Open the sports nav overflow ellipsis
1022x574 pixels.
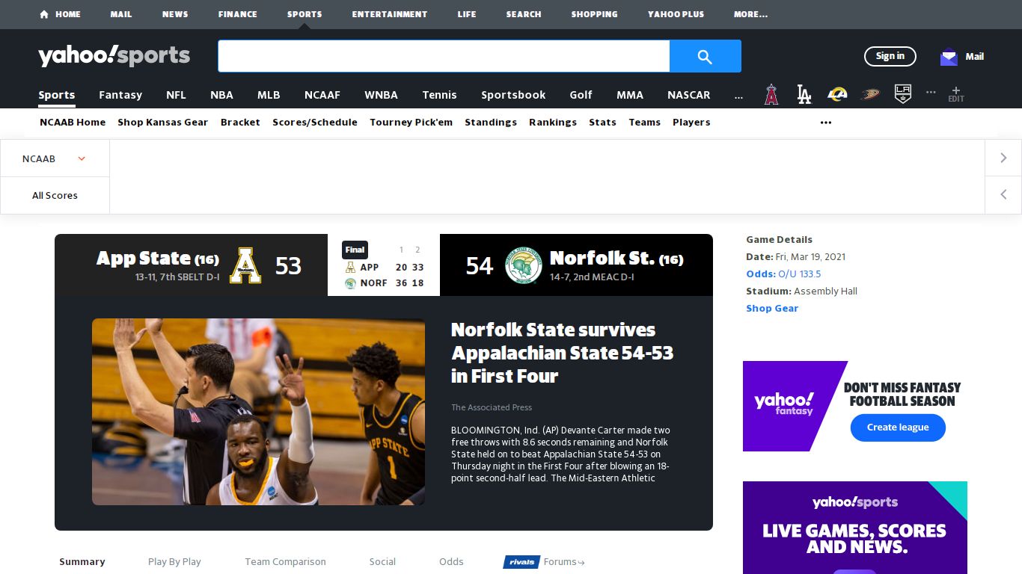[739, 96]
